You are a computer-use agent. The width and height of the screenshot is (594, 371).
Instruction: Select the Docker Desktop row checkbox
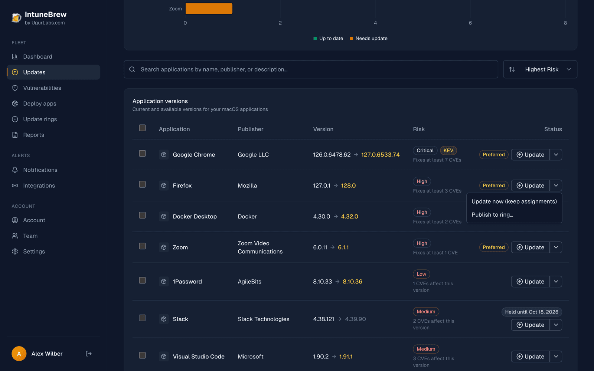click(142, 215)
